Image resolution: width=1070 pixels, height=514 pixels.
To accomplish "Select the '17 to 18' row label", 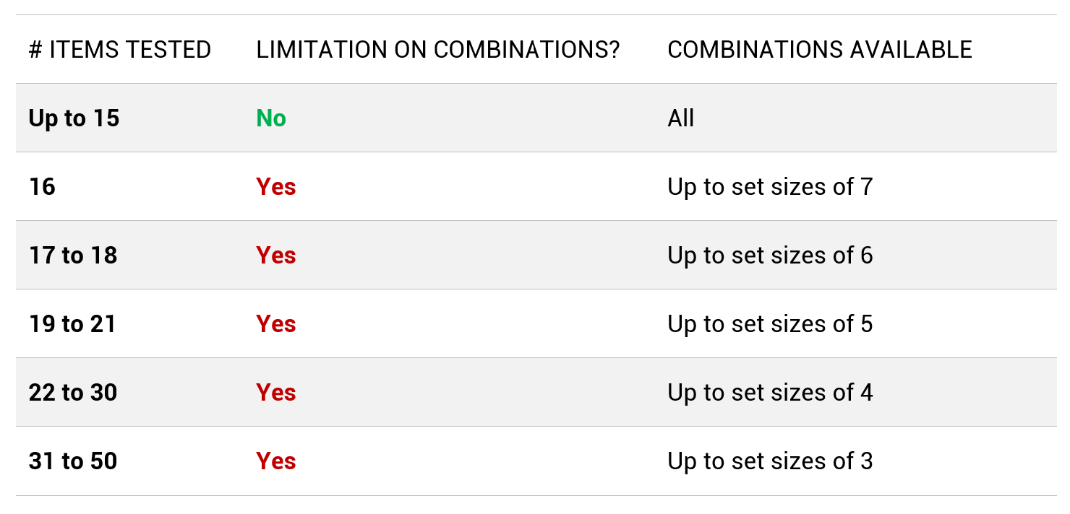I will pos(73,256).
